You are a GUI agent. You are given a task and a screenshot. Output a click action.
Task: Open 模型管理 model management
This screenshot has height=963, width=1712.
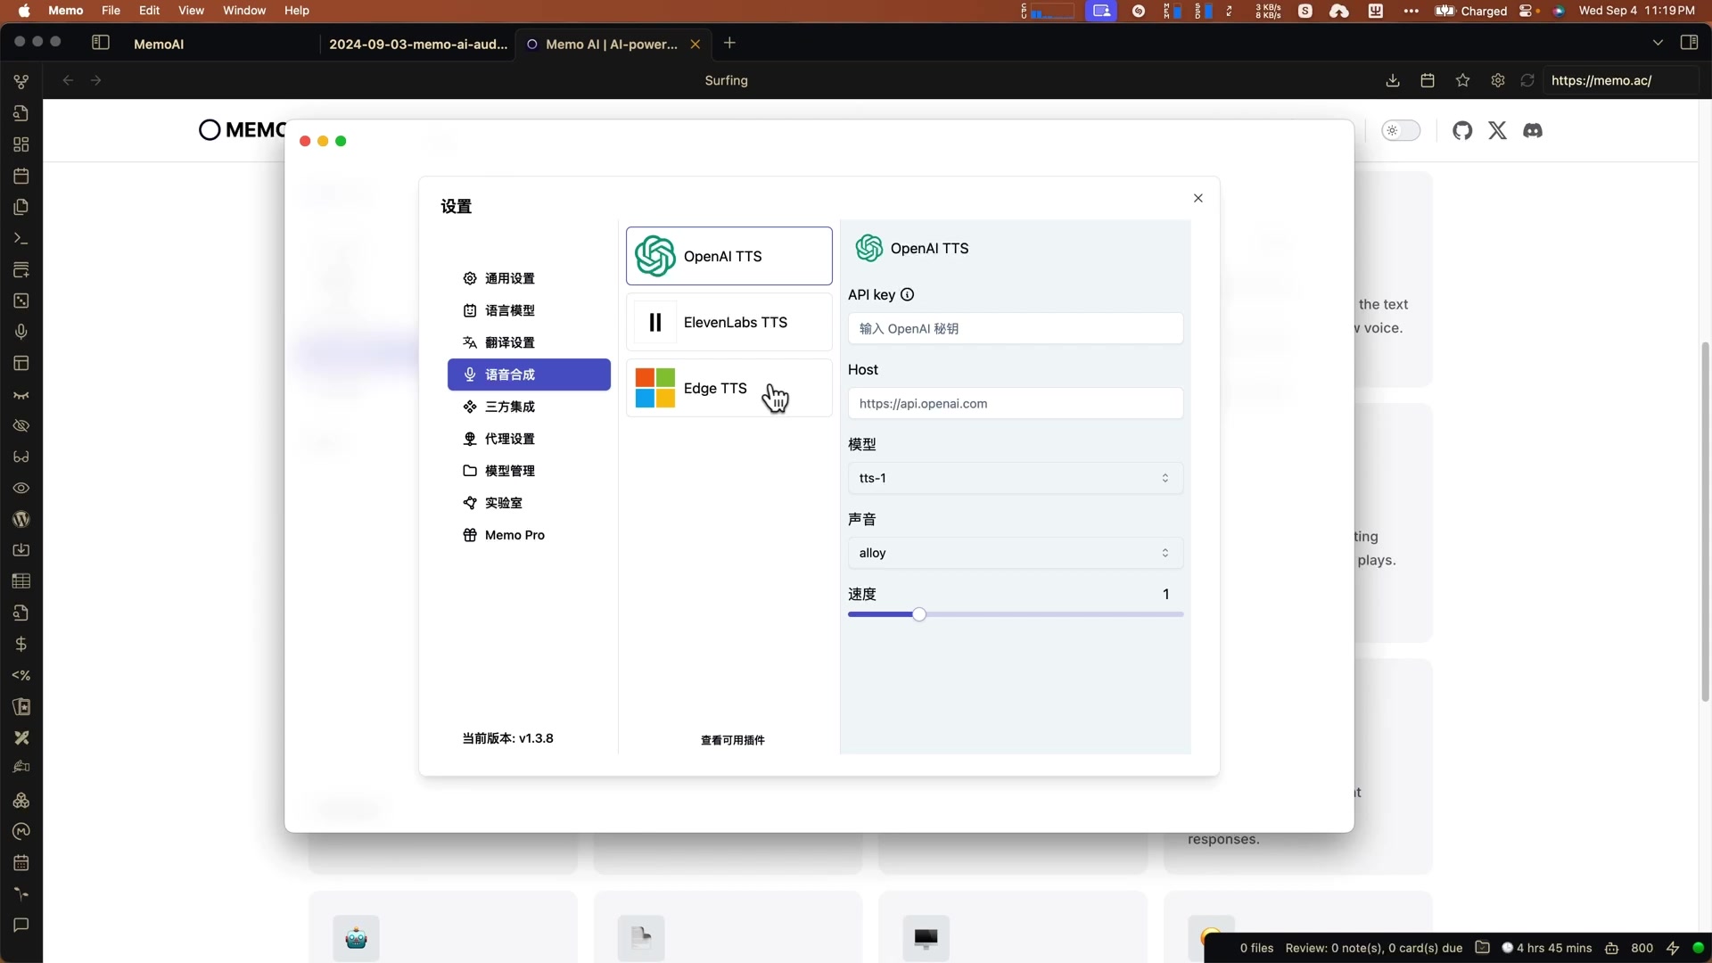click(529, 471)
